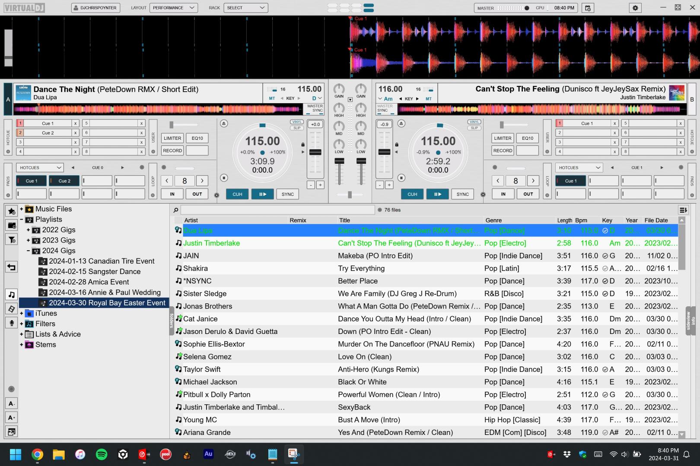Open deck A pads settings gear

tap(216, 195)
